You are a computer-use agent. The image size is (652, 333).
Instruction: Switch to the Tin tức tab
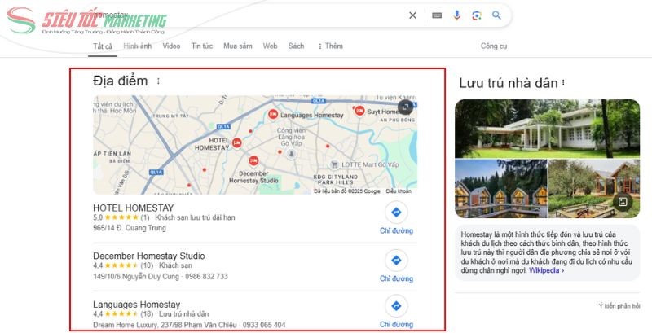pyautogui.click(x=202, y=46)
